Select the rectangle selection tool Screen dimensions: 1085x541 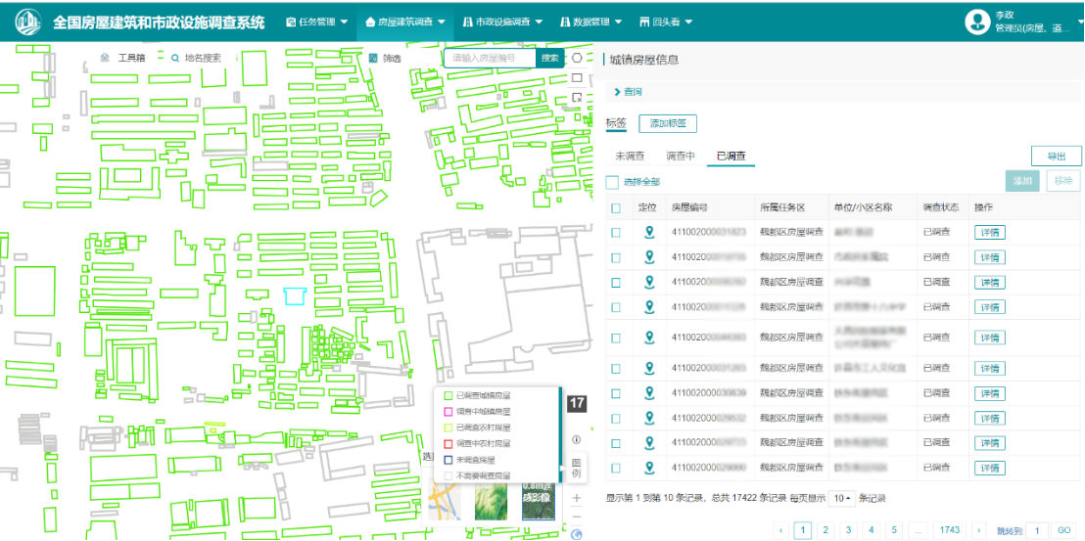tap(578, 77)
